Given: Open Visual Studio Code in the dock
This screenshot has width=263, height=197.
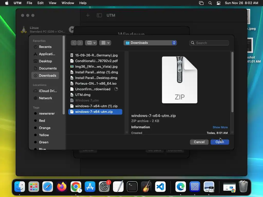Looking at the screenshot, I should [x=160, y=186].
